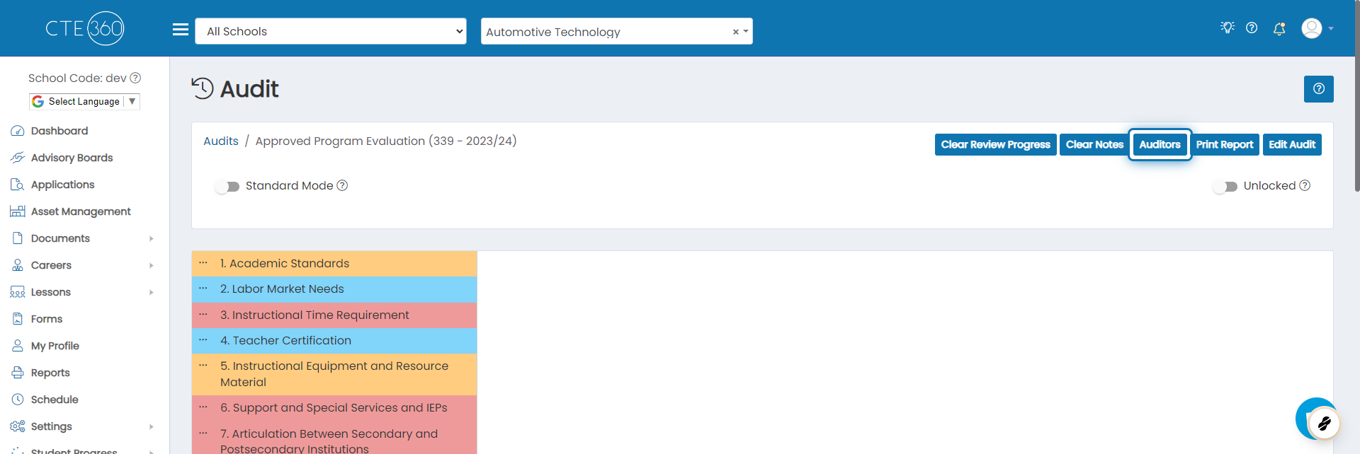The height and width of the screenshot is (454, 1360).
Task: Click the header help question icon
Action: pos(1252,28)
